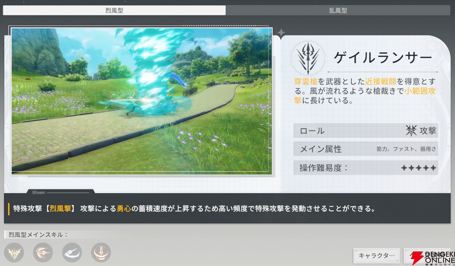Screen dimensions: 455x266
Task: Select the first winged main skill icon
Action: point(14,253)
